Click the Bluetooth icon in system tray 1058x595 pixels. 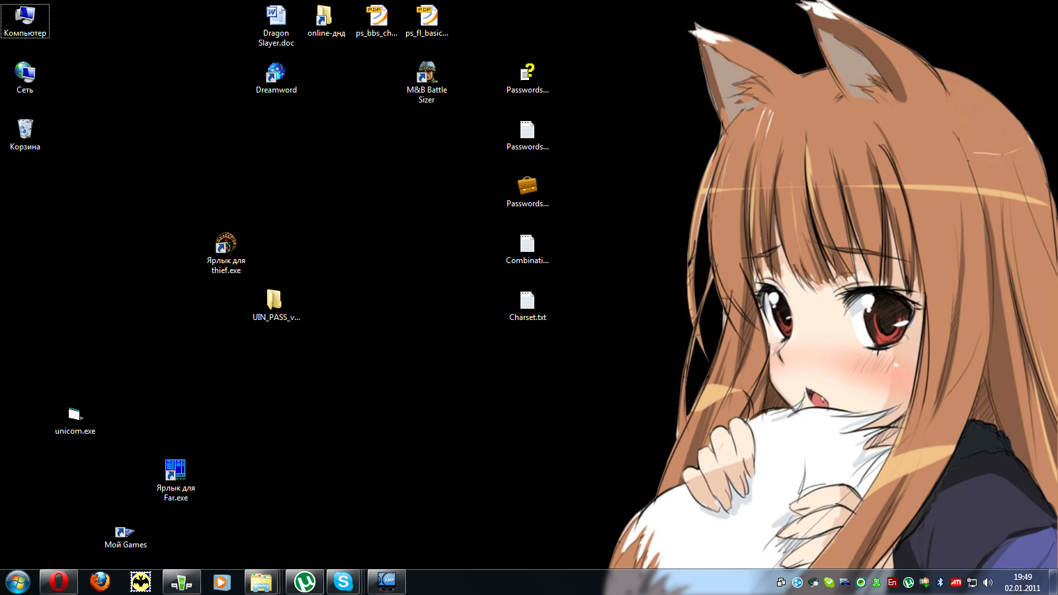940,582
